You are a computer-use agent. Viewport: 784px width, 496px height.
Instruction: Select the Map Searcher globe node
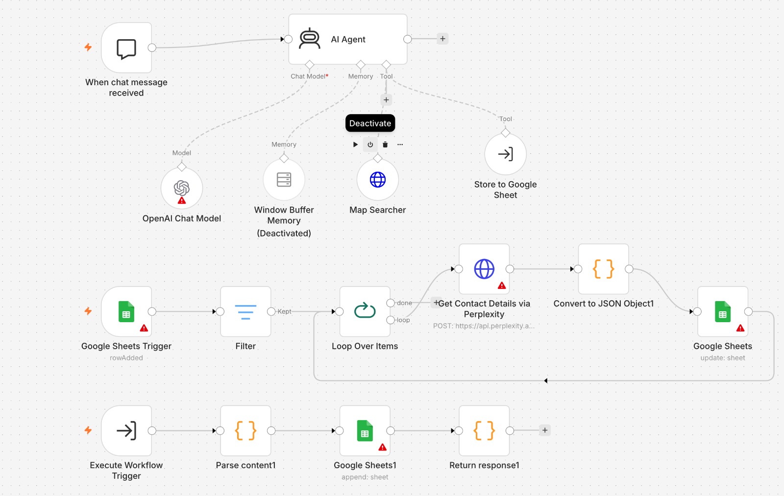coord(378,180)
